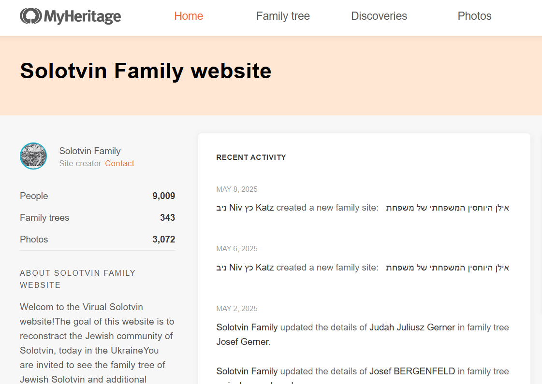Click Solotvin Family in Judah Gerner update

(x=247, y=327)
